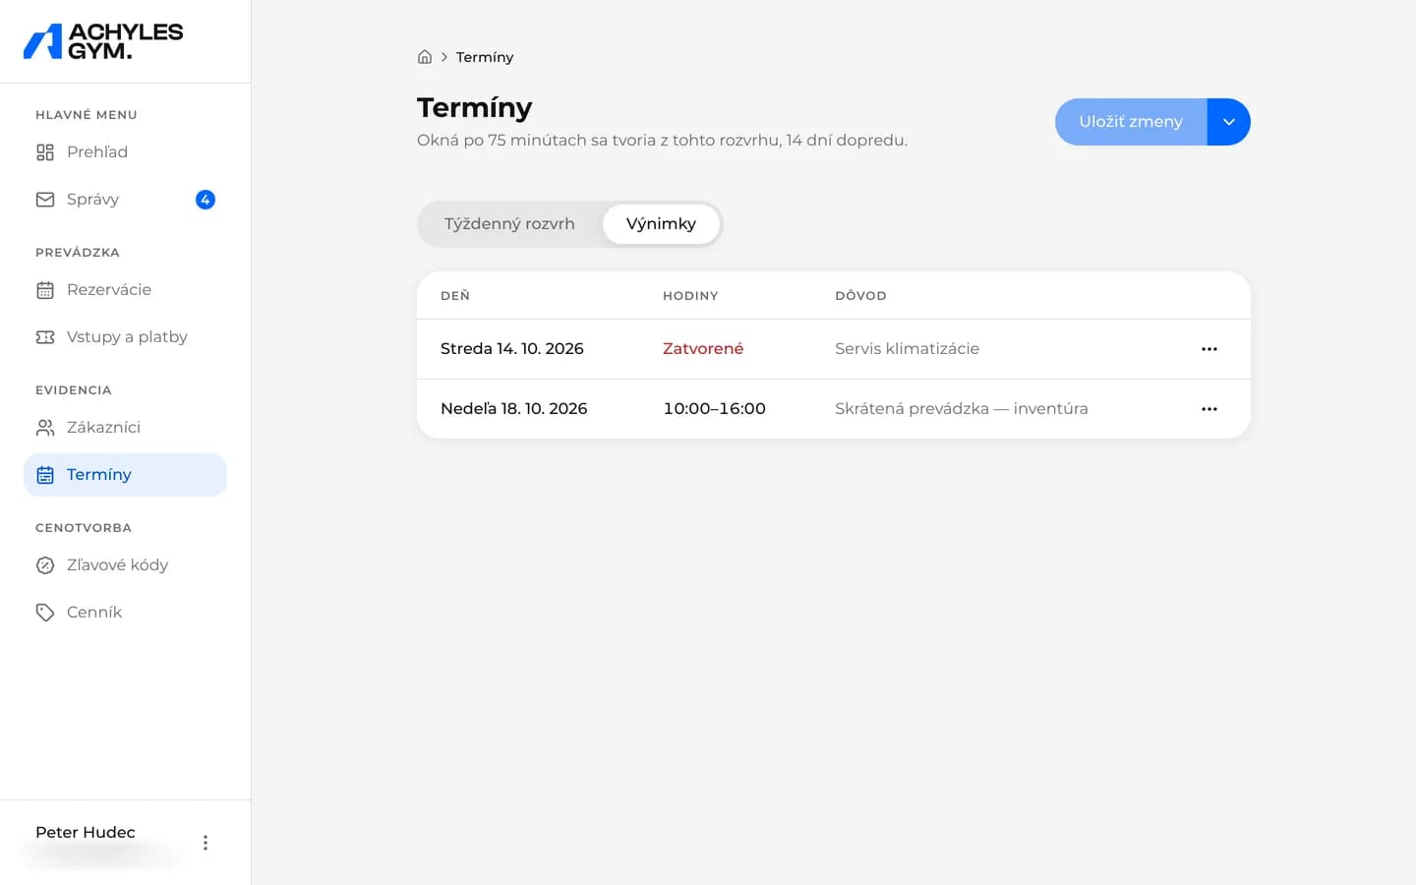The width and height of the screenshot is (1416, 885).
Task: Click the Rezervácie calendar icon
Action: click(x=45, y=290)
